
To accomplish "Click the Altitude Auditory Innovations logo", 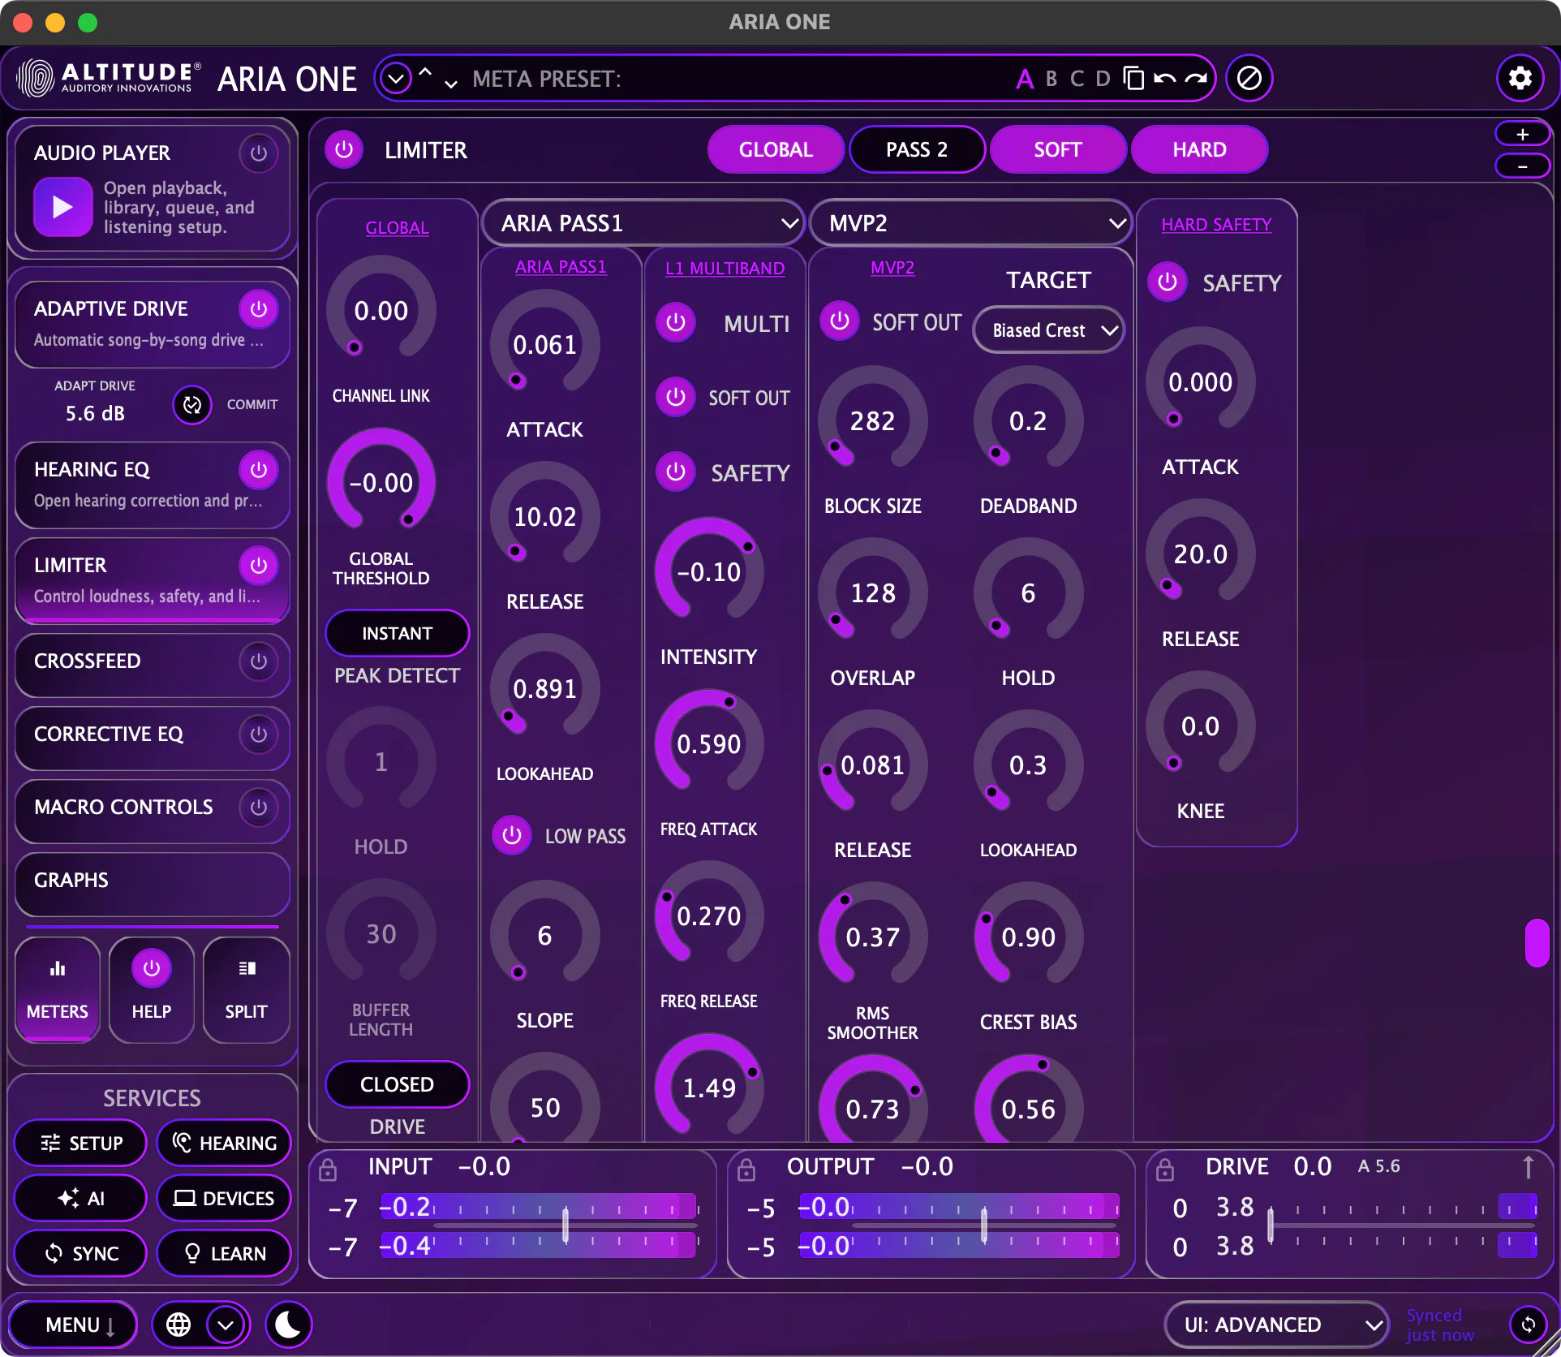I will [x=109, y=78].
